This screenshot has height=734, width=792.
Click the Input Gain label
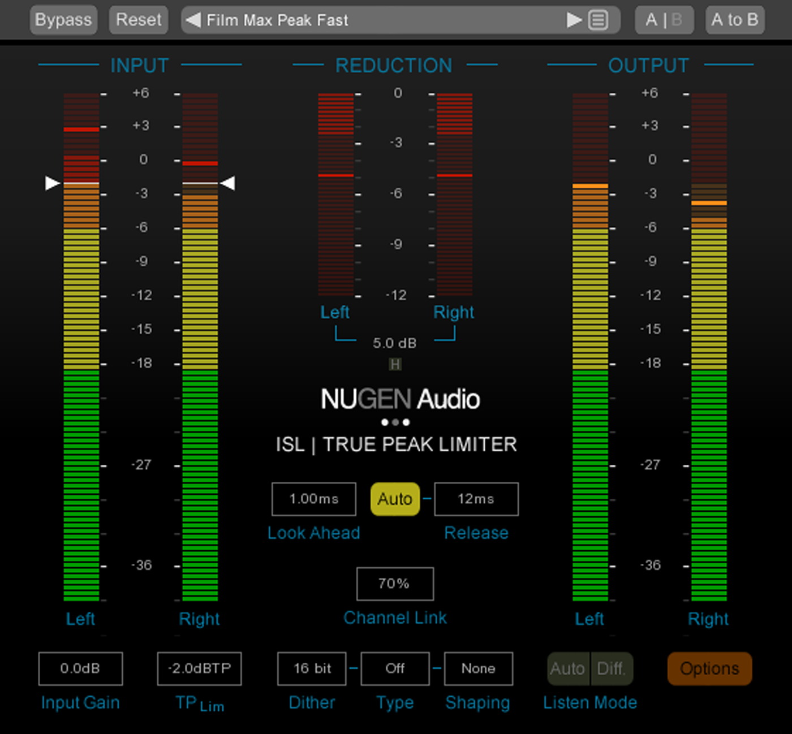(80, 702)
